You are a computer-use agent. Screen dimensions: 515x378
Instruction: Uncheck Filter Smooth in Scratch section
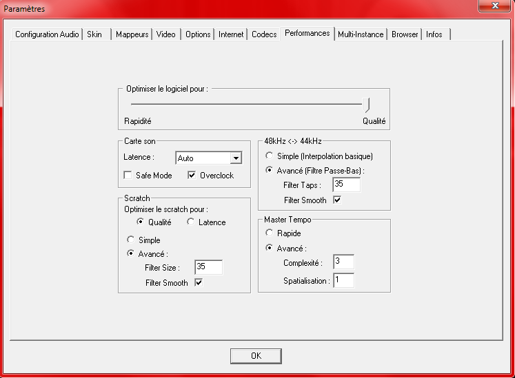coord(199,283)
